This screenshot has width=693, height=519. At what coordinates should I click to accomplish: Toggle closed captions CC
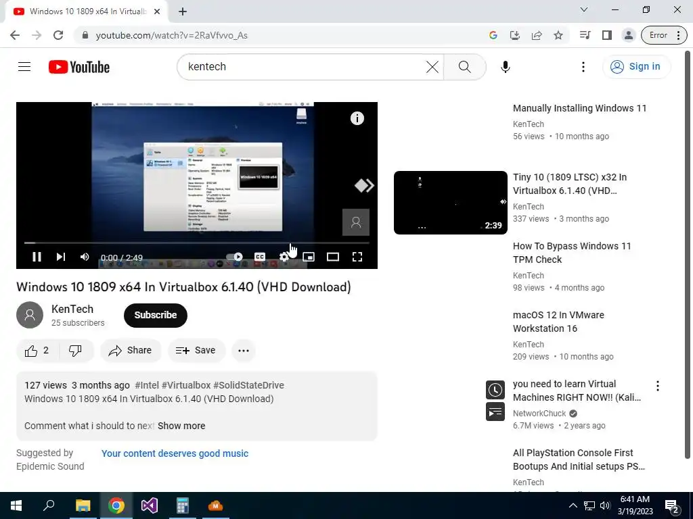(260, 257)
